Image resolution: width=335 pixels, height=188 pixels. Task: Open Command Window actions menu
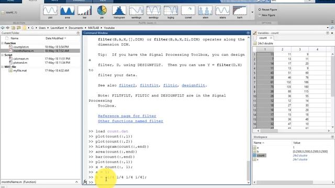tap(248, 33)
